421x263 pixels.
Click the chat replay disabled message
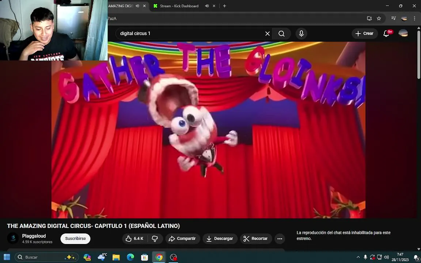(x=344, y=236)
